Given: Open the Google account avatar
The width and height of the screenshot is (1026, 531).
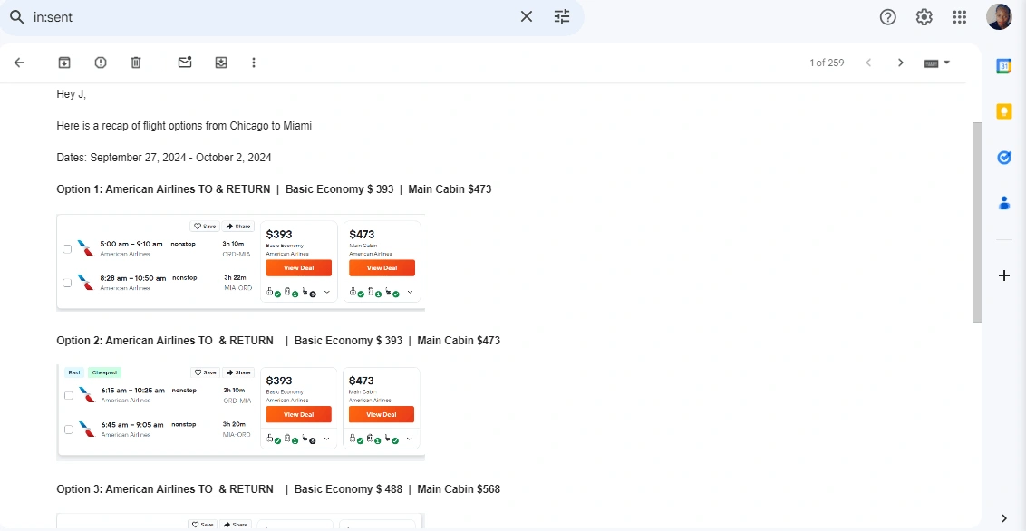Looking at the screenshot, I should point(999,17).
